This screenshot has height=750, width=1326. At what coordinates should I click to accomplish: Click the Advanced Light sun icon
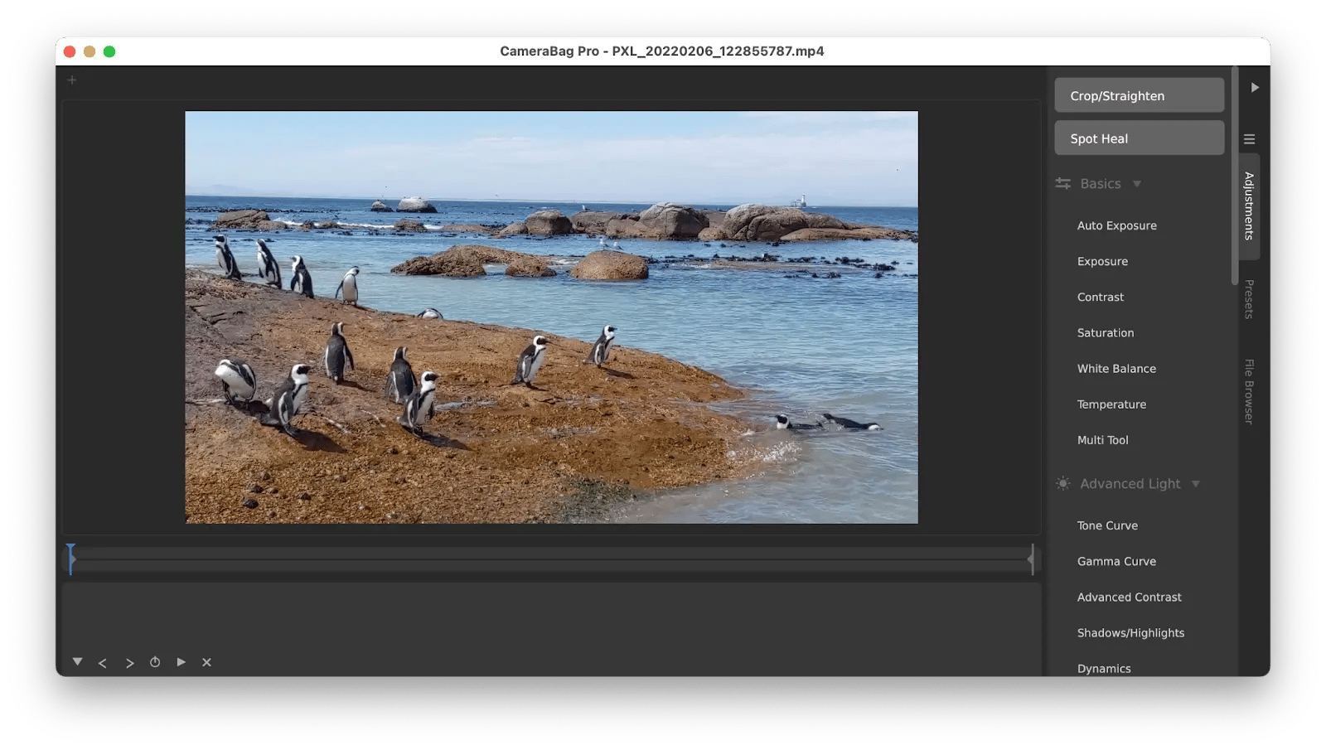pos(1063,484)
